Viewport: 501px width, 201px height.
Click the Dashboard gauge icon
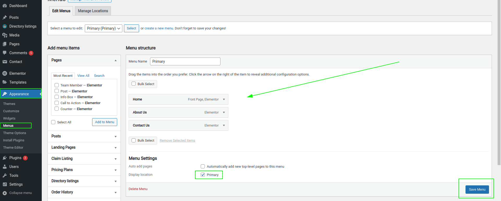pos(5,6)
